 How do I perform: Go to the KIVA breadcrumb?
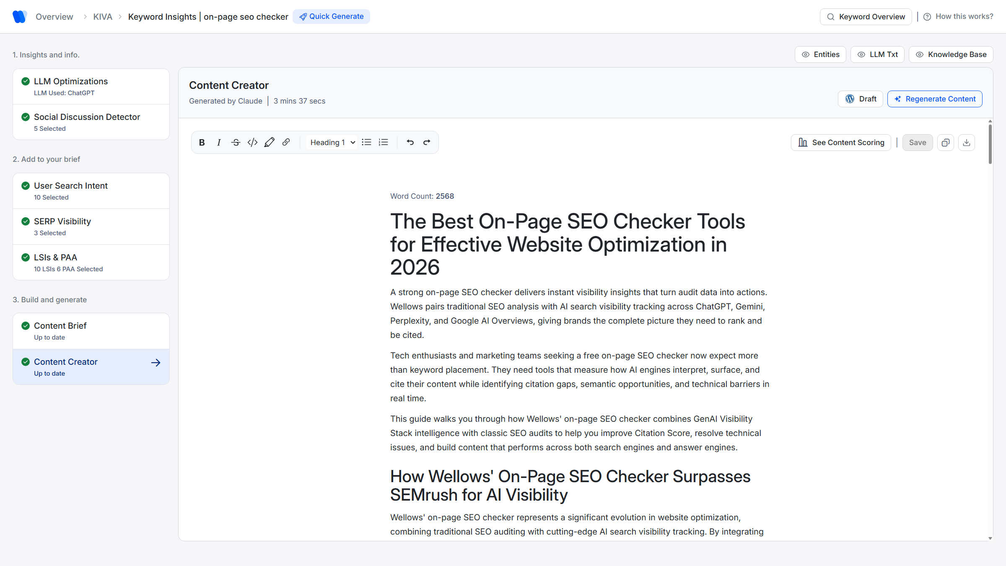point(103,16)
